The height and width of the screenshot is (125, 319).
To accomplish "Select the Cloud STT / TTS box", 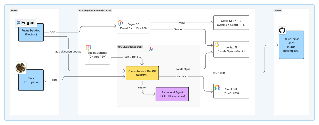I will pos(231,23).
